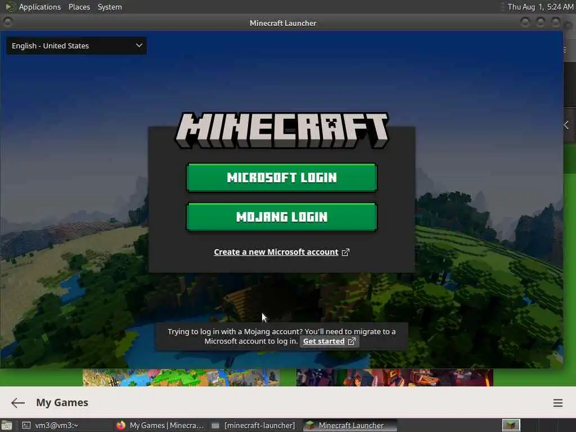Click the Microsoft Login button
The width and height of the screenshot is (576, 432).
click(282, 178)
